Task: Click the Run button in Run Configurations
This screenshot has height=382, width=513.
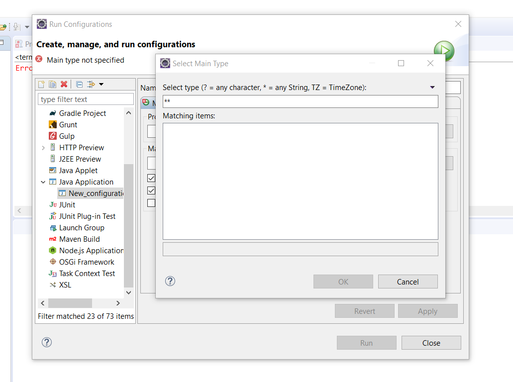Action: point(366,343)
